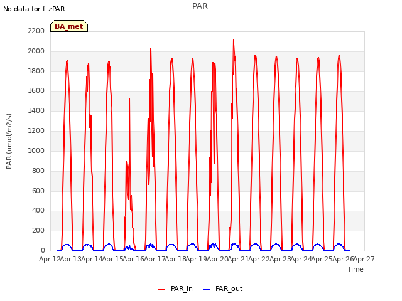This screenshot has height=301, width=402.
Task: Click the x-axis label Apr 20
Action: tap(217, 259)
